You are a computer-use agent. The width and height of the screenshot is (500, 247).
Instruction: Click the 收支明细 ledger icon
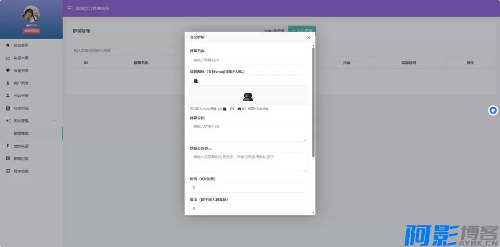(x=8, y=108)
